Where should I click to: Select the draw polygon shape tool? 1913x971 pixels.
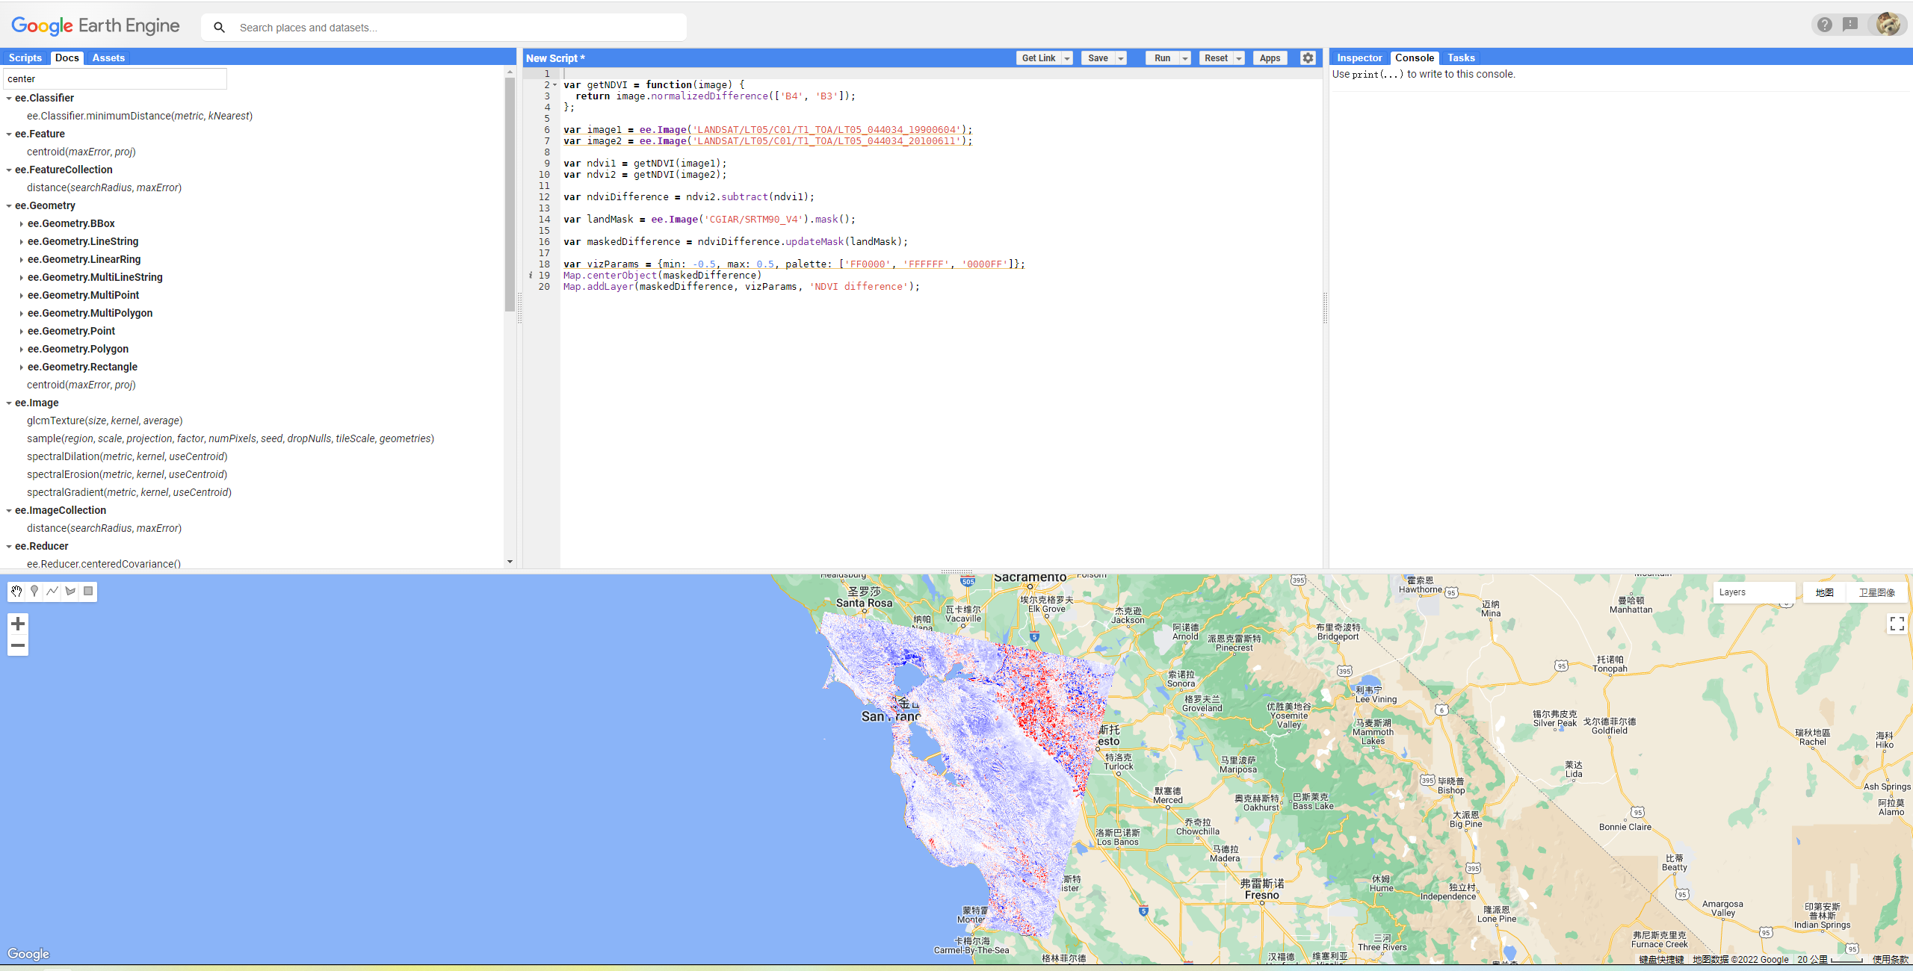70,592
